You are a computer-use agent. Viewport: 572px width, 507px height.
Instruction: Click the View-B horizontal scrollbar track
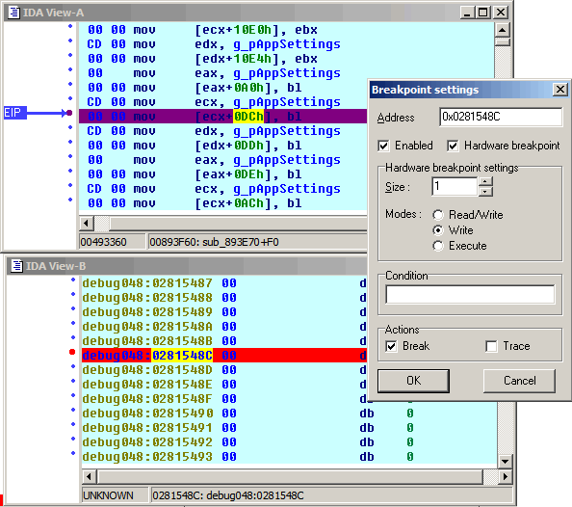click(490, 477)
